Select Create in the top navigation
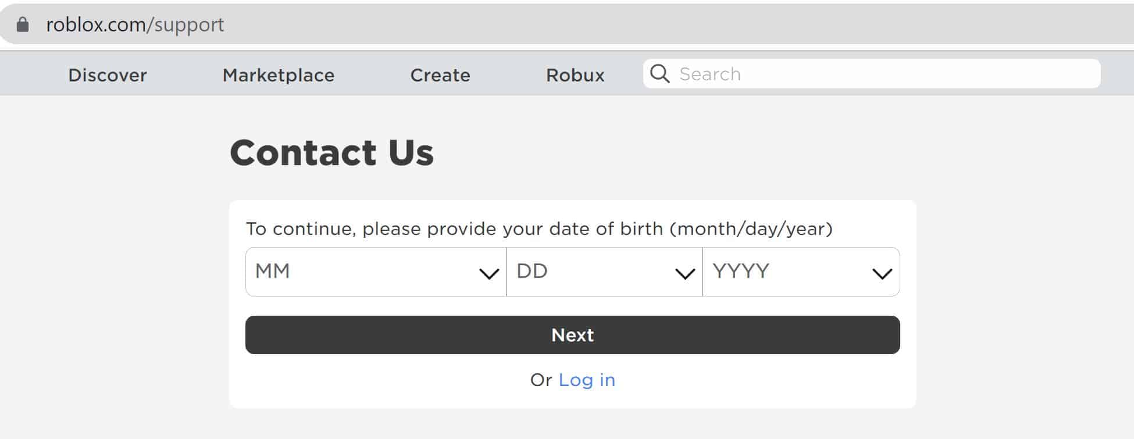Image resolution: width=1134 pixels, height=439 pixels. [440, 75]
